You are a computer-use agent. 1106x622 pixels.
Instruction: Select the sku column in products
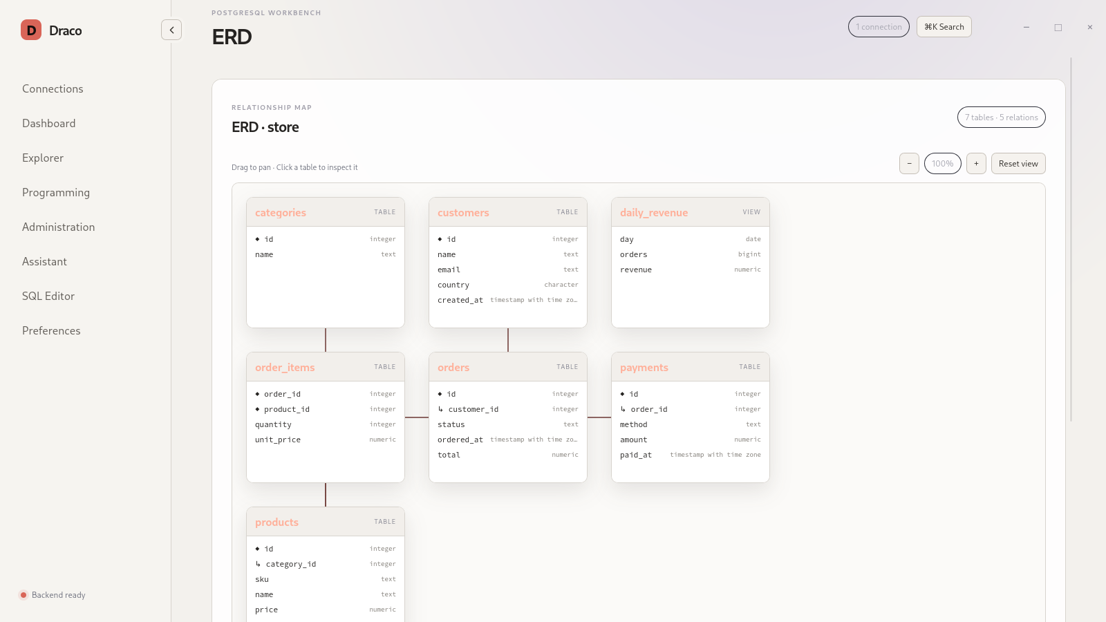point(326,579)
